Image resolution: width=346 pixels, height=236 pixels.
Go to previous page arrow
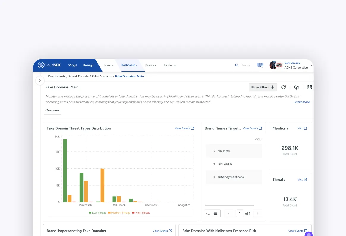pos(229,213)
